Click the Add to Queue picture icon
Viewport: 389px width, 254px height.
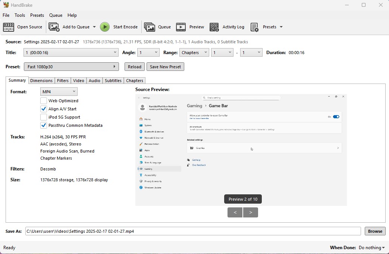54,27
